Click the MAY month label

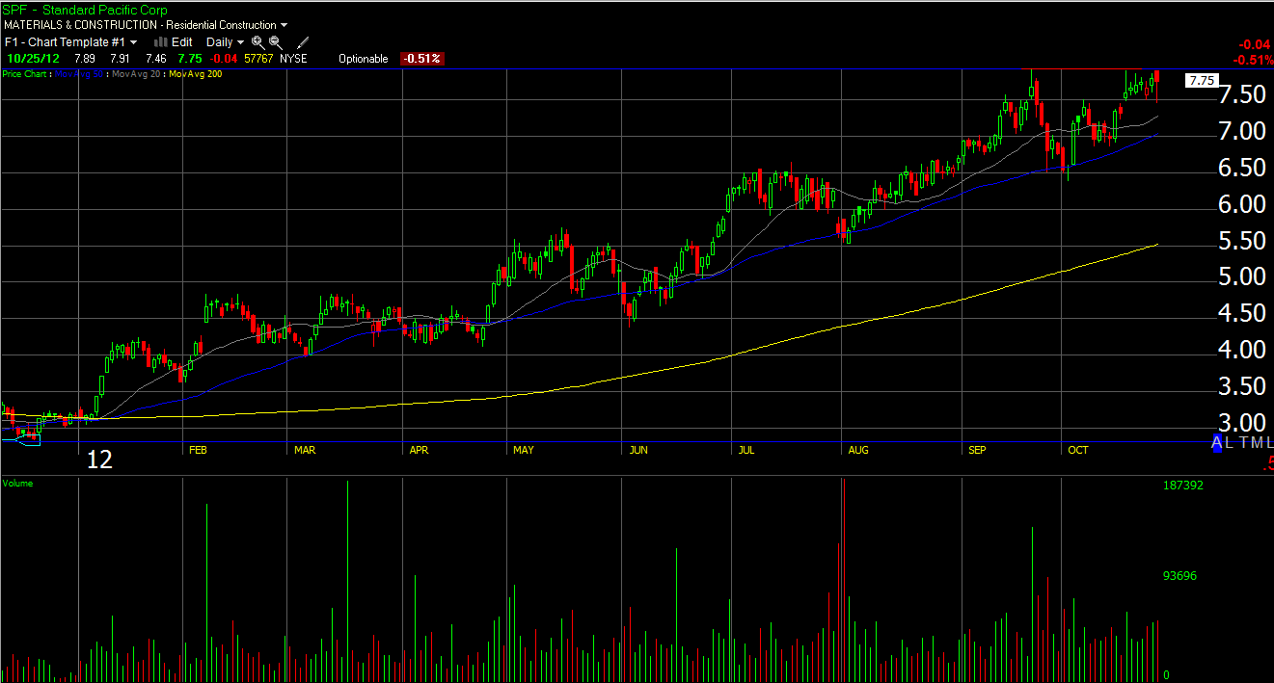[x=524, y=450]
